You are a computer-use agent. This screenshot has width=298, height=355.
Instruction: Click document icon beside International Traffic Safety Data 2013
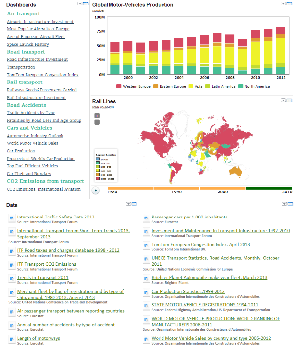[x=12, y=218]
